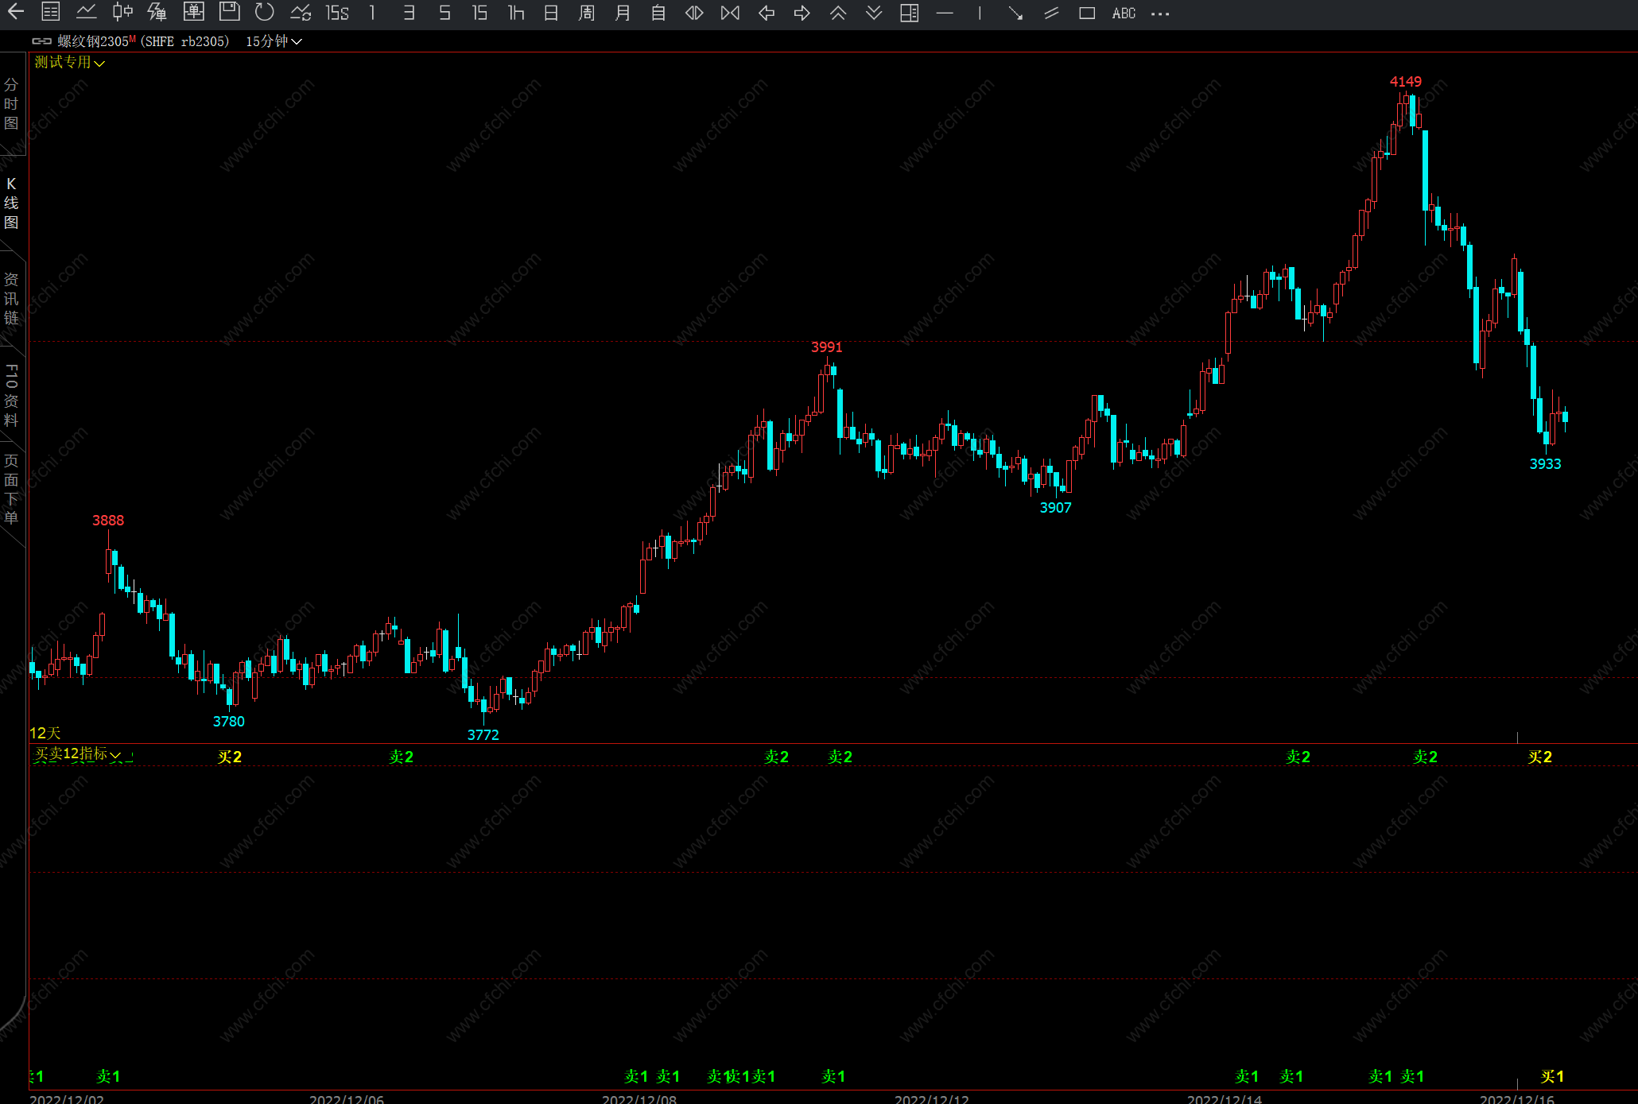Screen dimensions: 1638x1104
Task: Click the save floppy disk icon
Action: click(229, 12)
